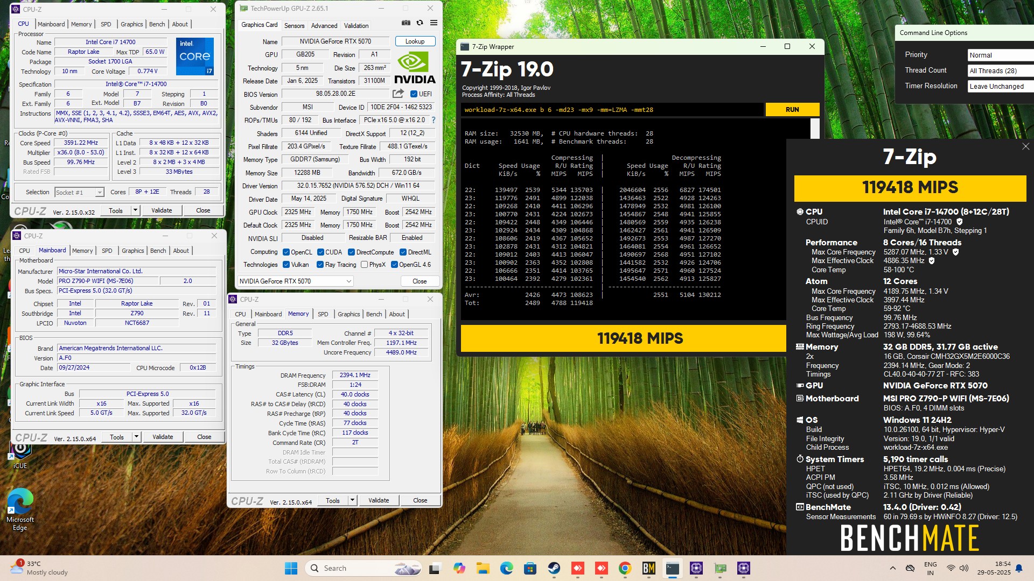Screen dimensions: 1034x581
Task: Open the notification bell in the taskbar
Action: [x=1019, y=568]
